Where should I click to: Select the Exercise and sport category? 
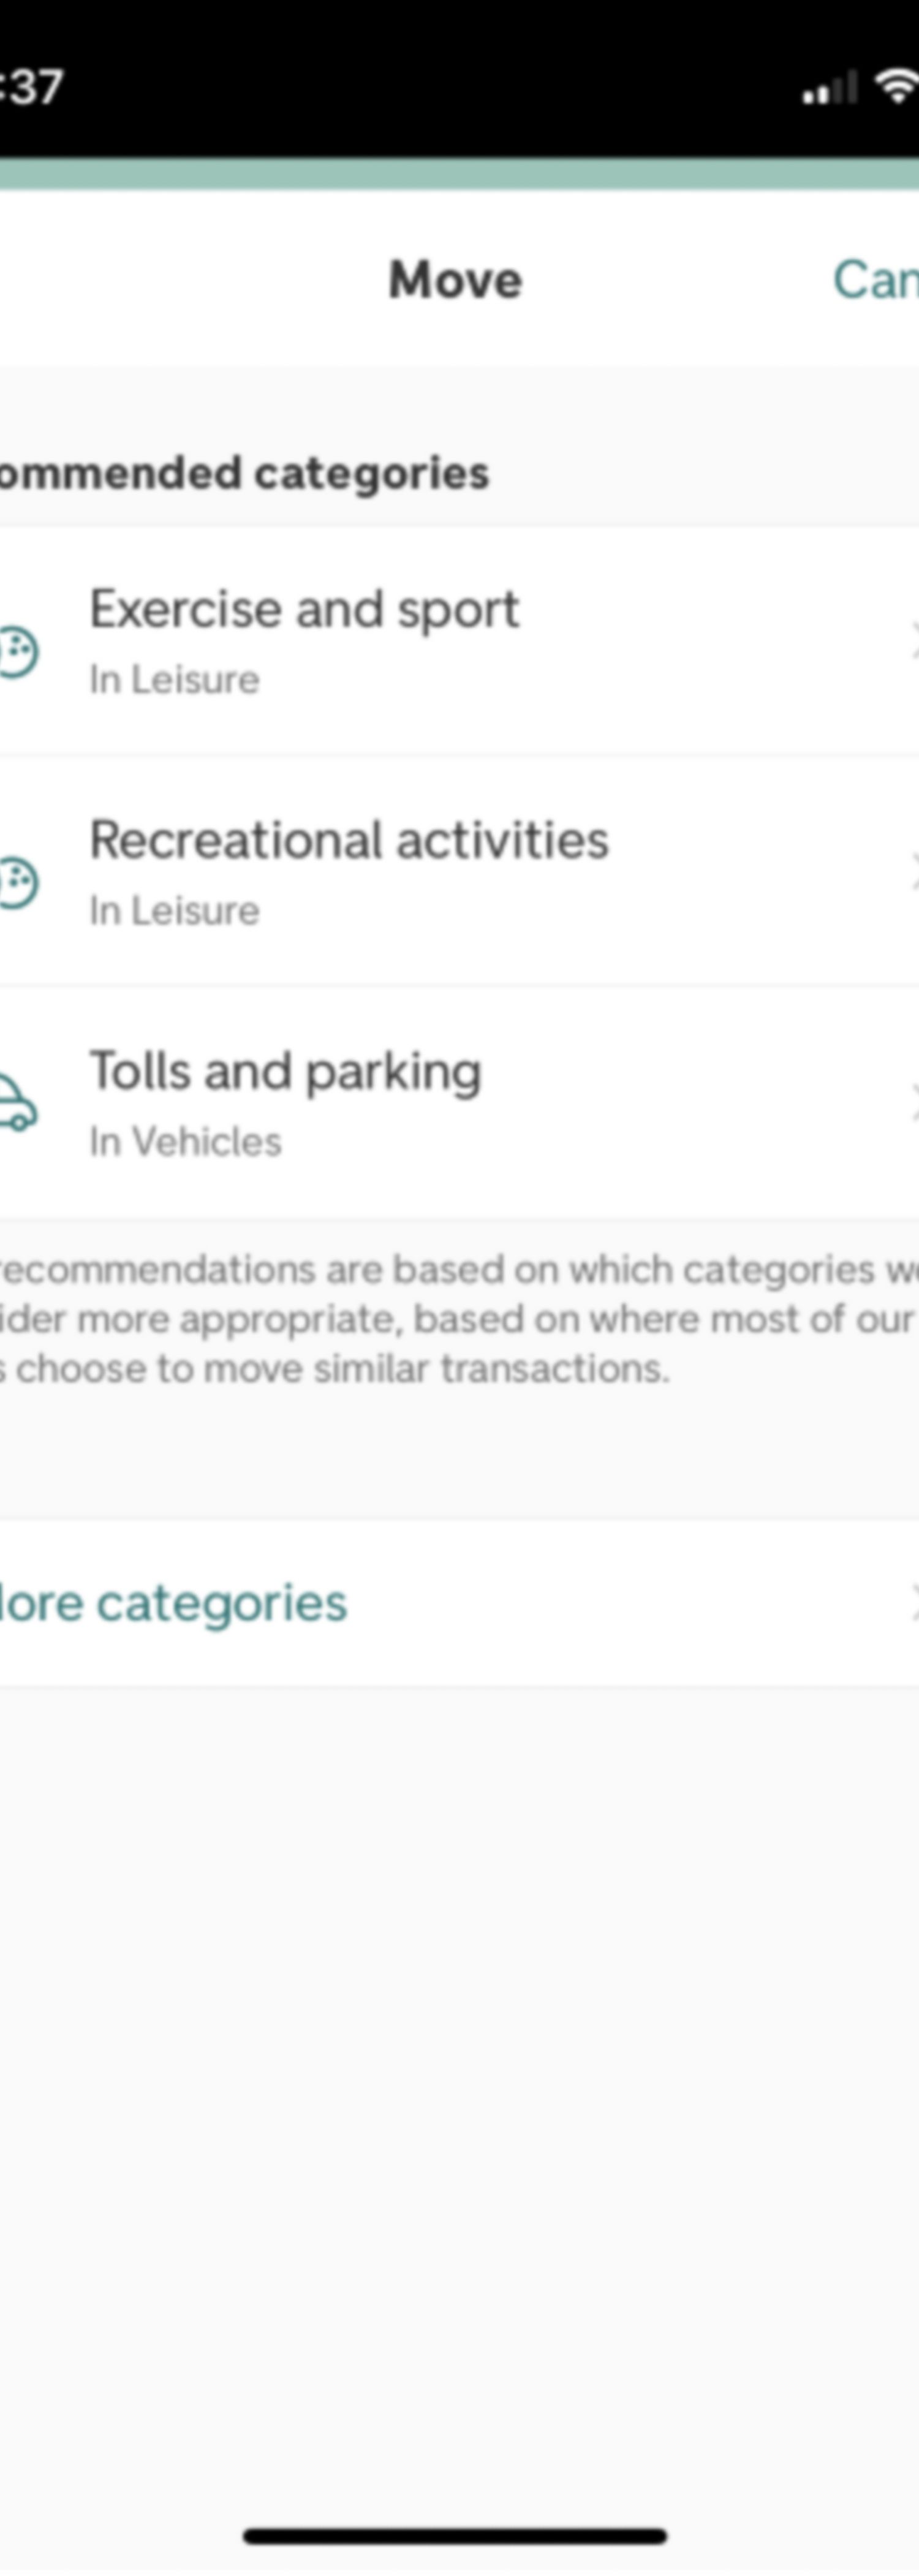tap(459, 641)
